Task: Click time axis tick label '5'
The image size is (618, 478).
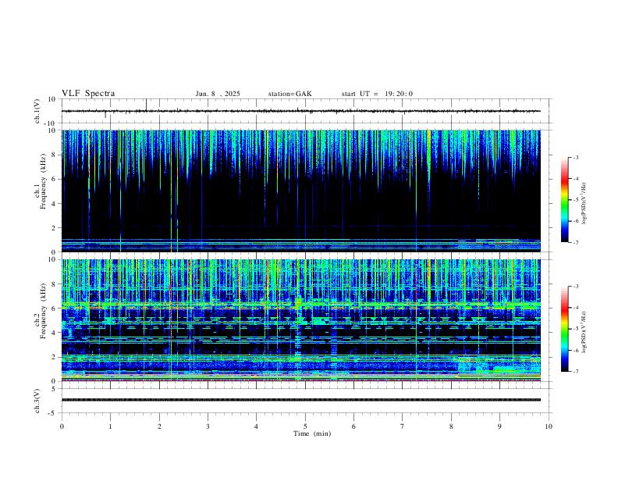Action: 305,426
